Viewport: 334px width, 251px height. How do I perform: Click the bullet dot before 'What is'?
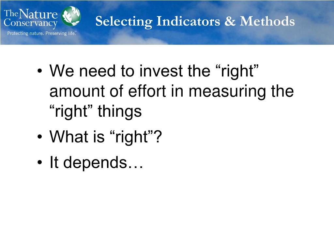click(x=40, y=136)
